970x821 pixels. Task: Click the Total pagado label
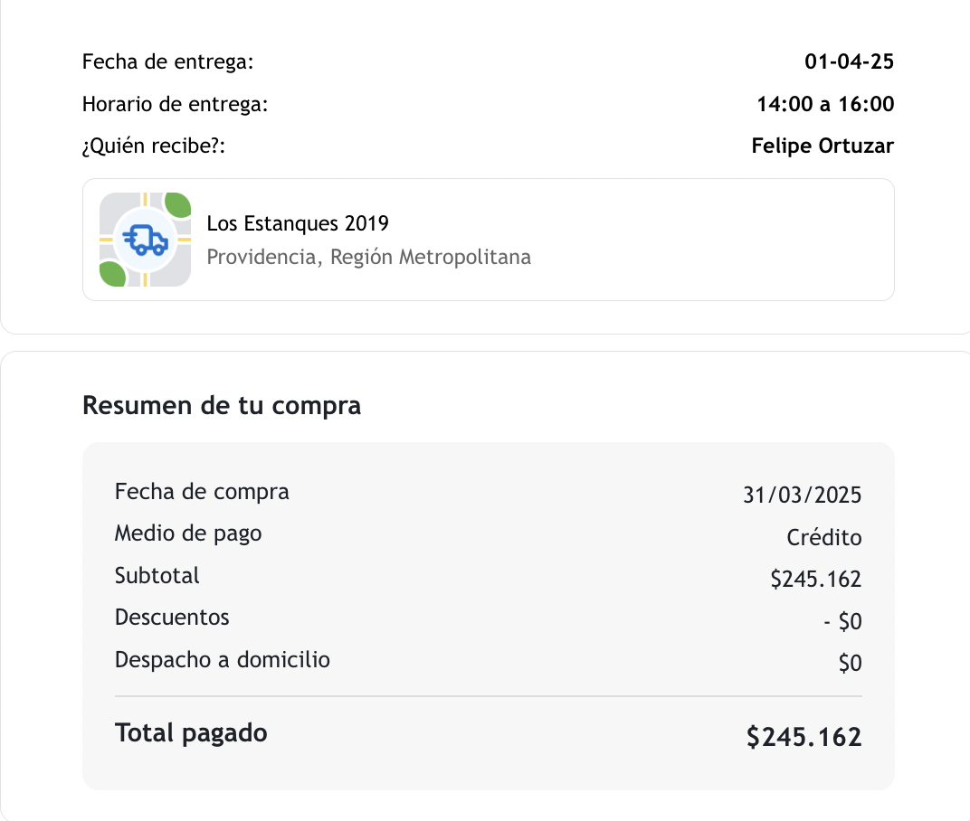191,732
